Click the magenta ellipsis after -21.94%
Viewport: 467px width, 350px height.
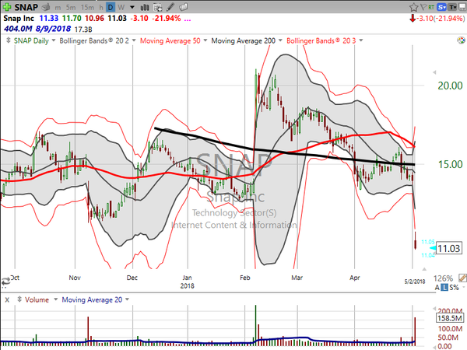(x=188, y=19)
